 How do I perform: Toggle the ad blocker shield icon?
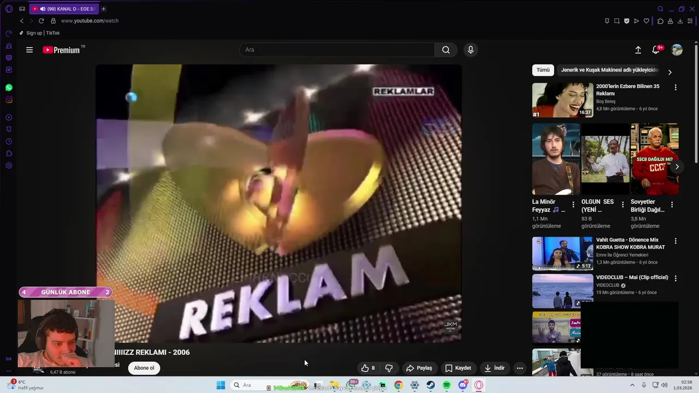(x=627, y=21)
